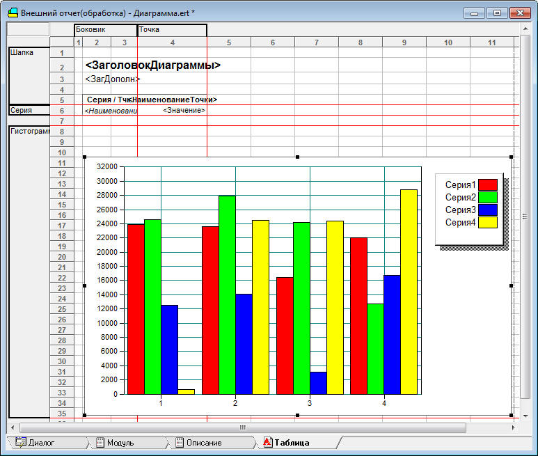Image resolution: width=538 pixels, height=456 pixels.
Task: Select row header 20
Action: 62,257
